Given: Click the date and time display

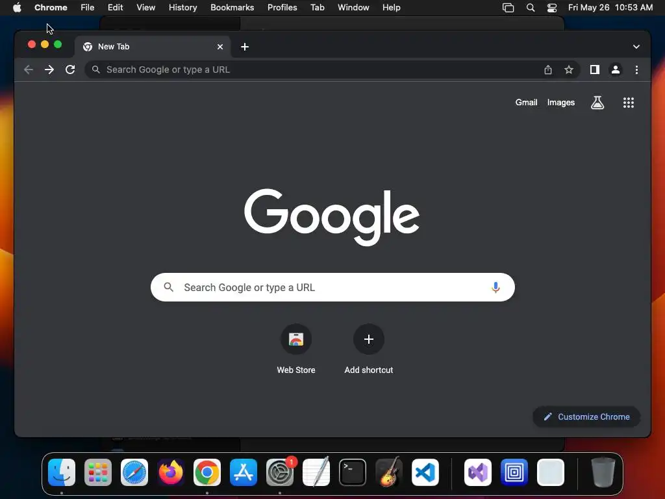Looking at the screenshot, I should (610, 7).
